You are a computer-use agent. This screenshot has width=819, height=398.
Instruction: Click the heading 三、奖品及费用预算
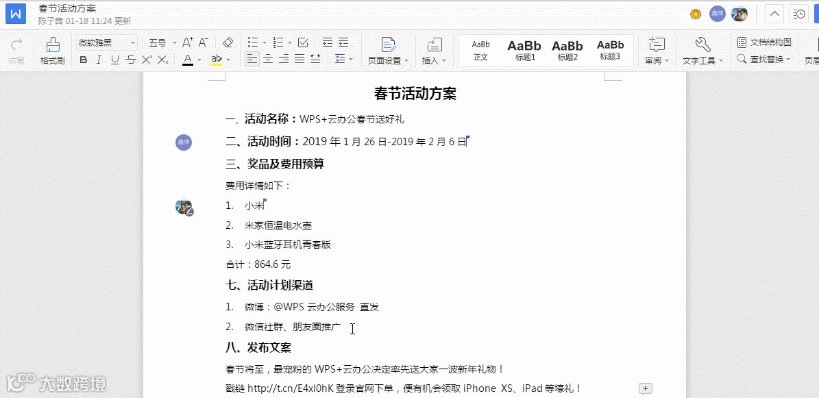pyautogui.click(x=275, y=164)
